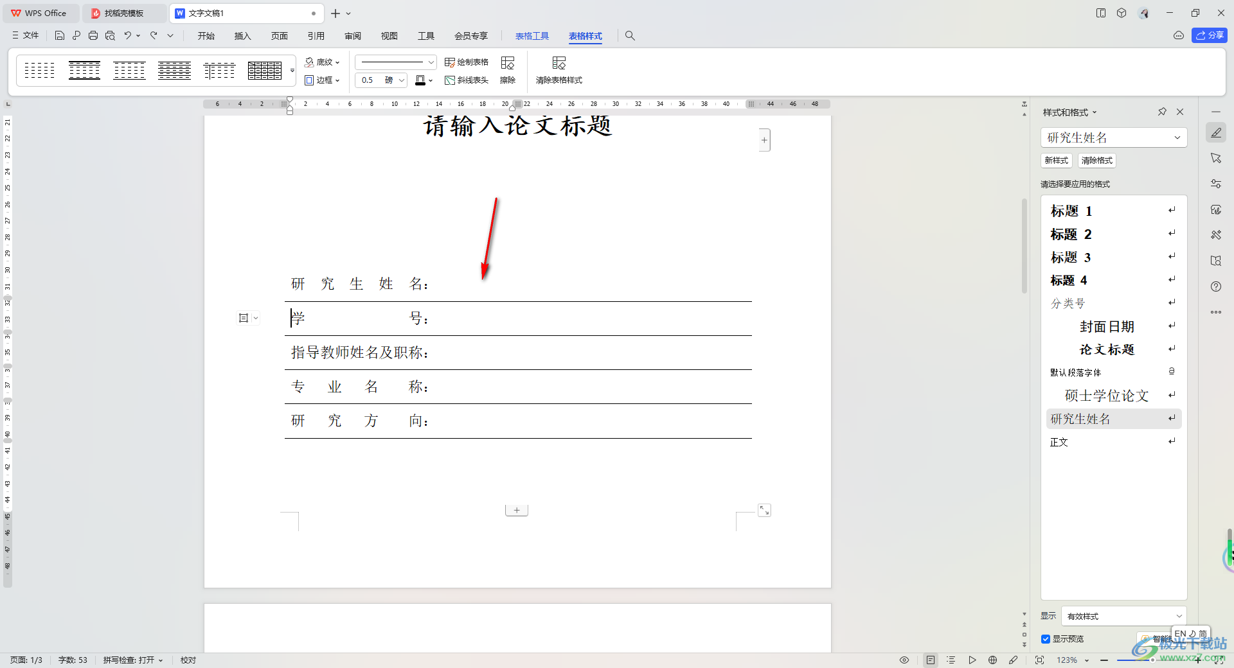
Task: Click the three dots more icon in sidebar
Action: click(x=1216, y=312)
